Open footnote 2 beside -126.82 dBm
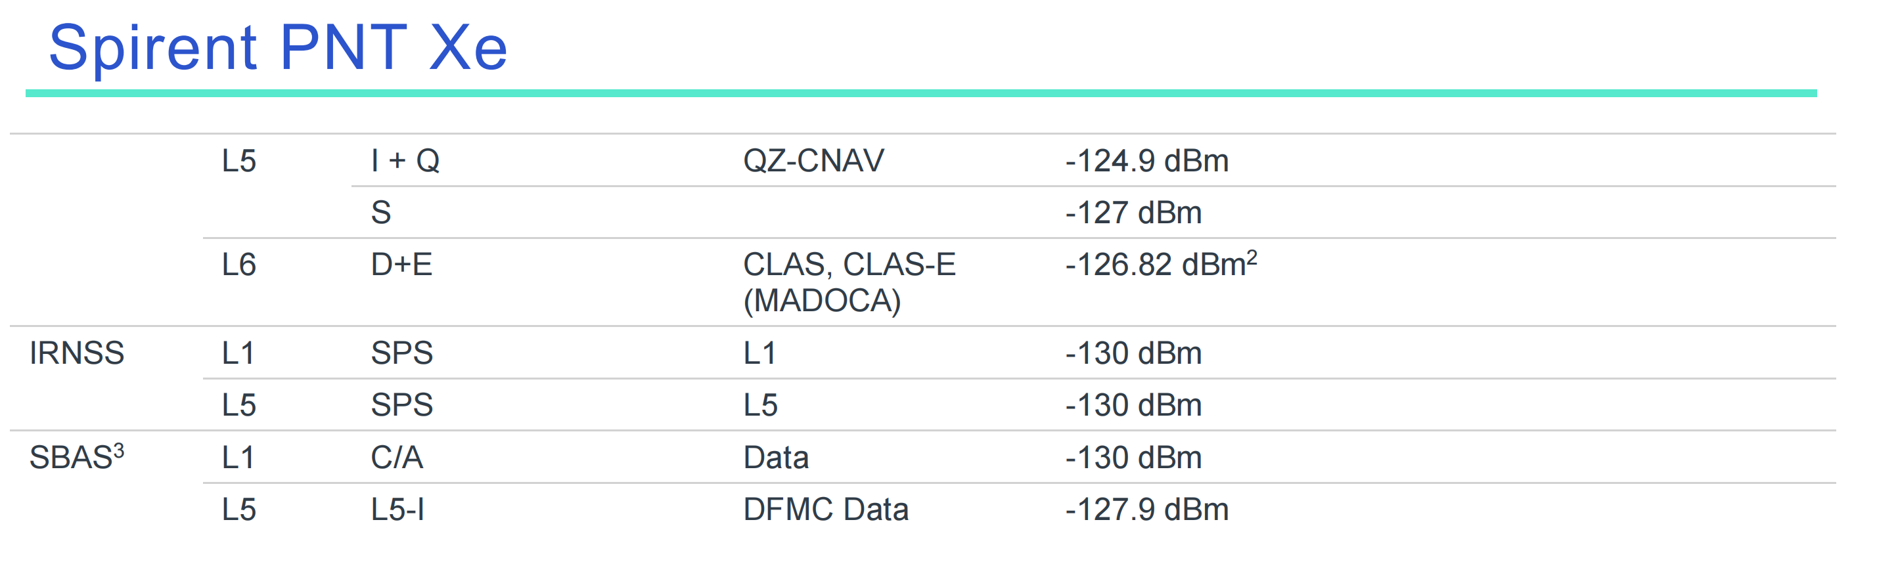 tap(1252, 257)
